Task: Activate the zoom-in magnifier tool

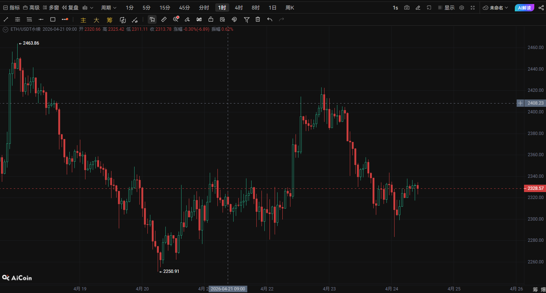Action: tap(176, 19)
